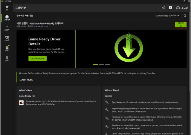Minimize the NVIDIA app window
191x135 pixels.
(x=180, y=1)
